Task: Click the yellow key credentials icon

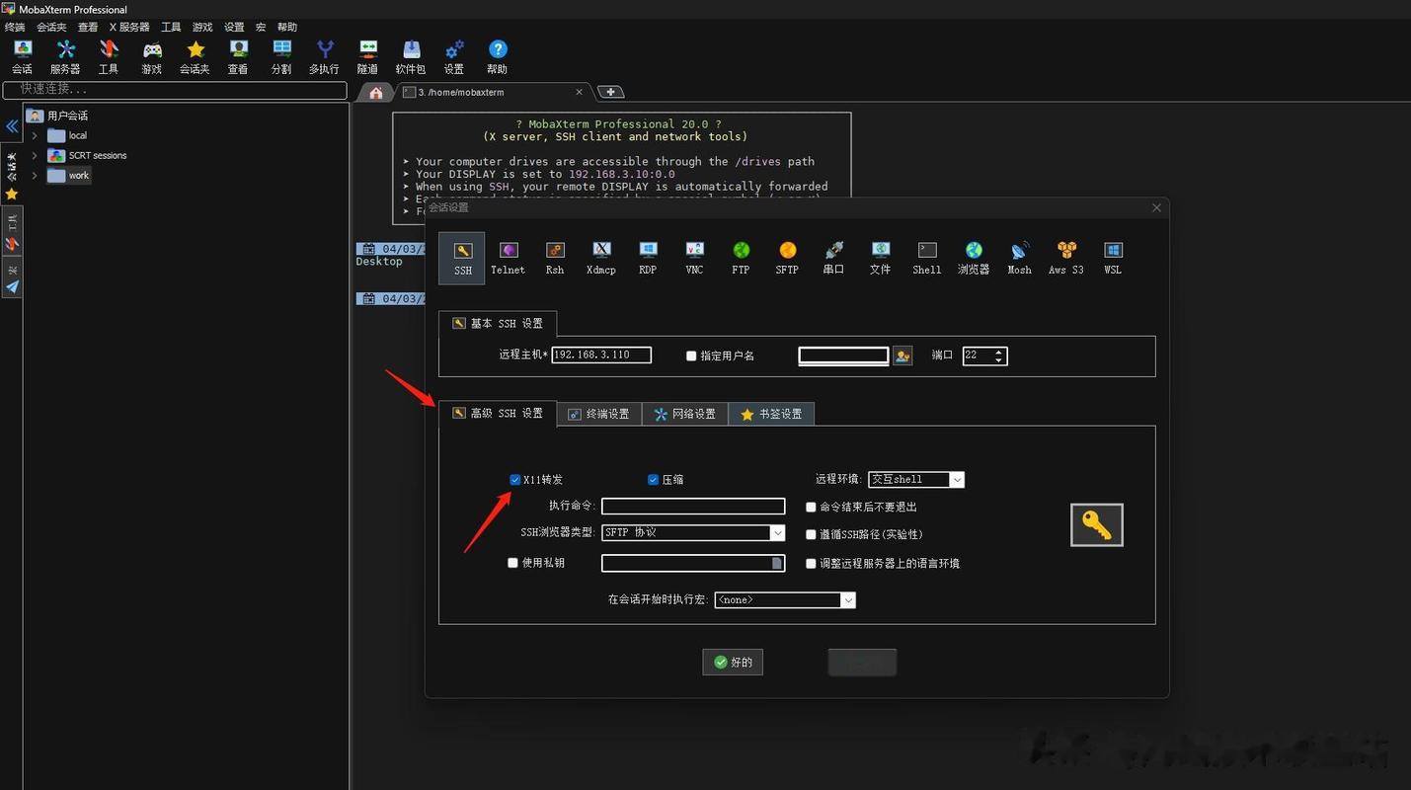Action: click(1096, 524)
